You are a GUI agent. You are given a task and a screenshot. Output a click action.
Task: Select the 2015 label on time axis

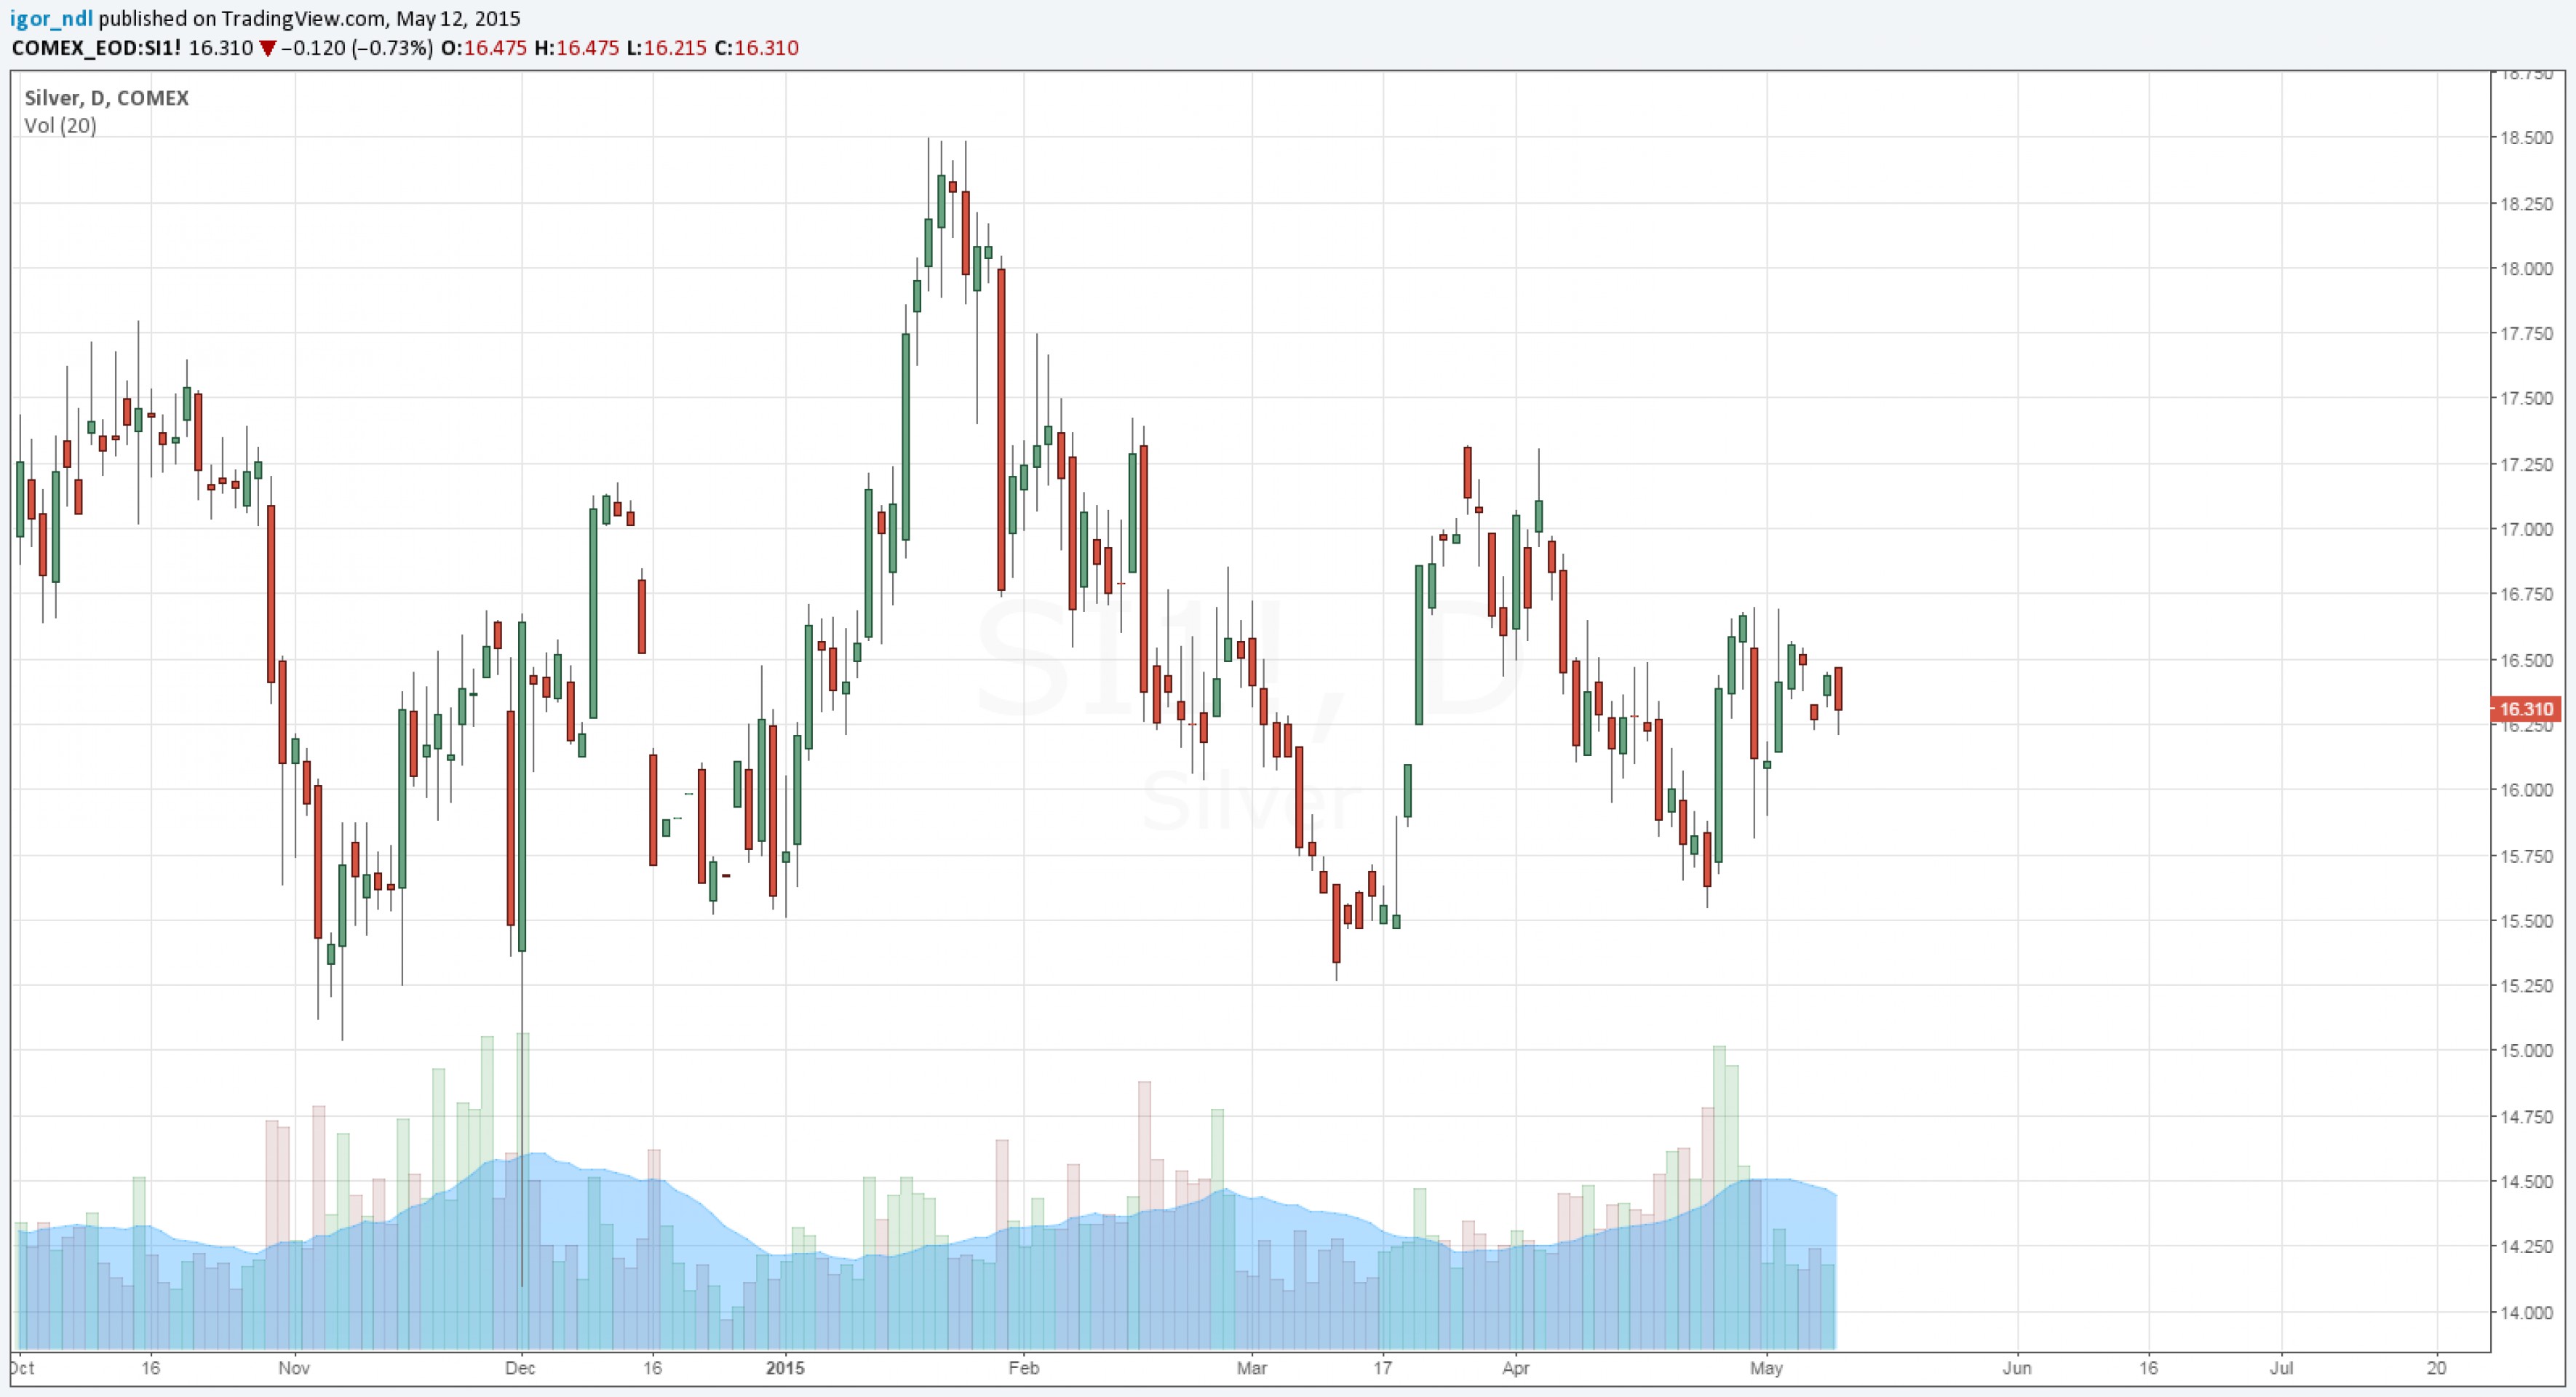[785, 1367]
